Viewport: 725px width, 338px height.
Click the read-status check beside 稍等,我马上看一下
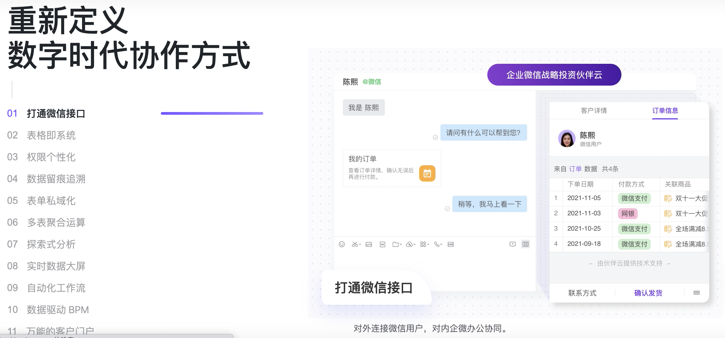447,209
